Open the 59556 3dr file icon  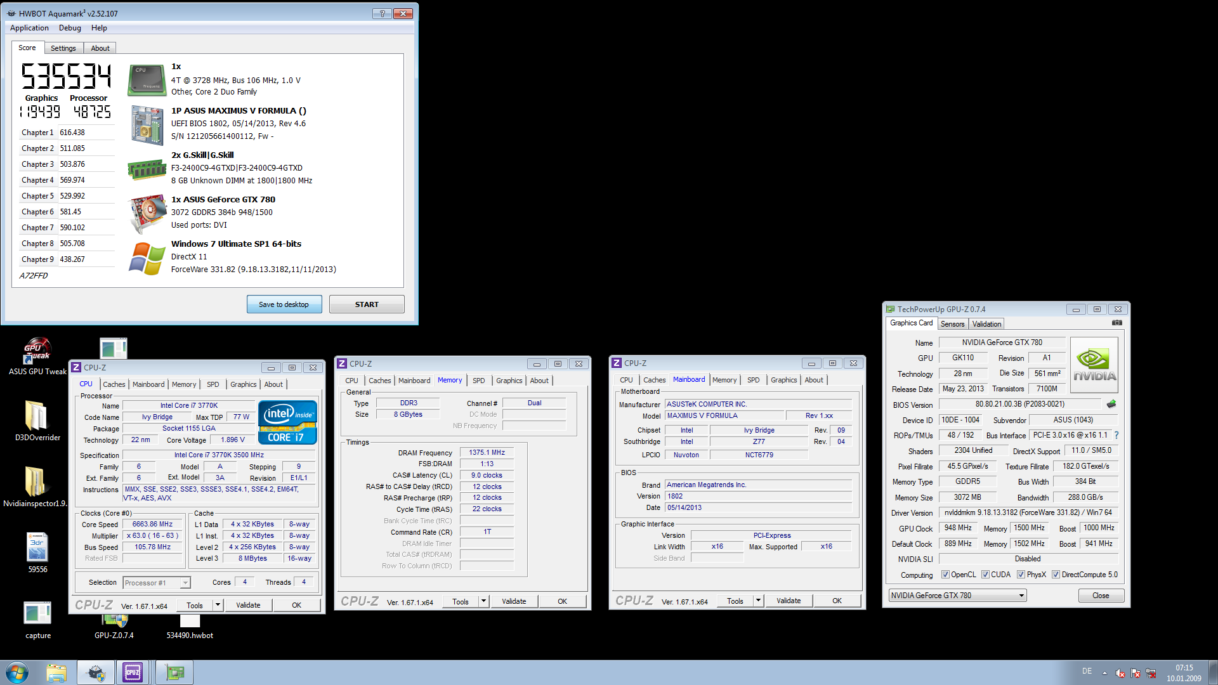[x=37, y=552]
